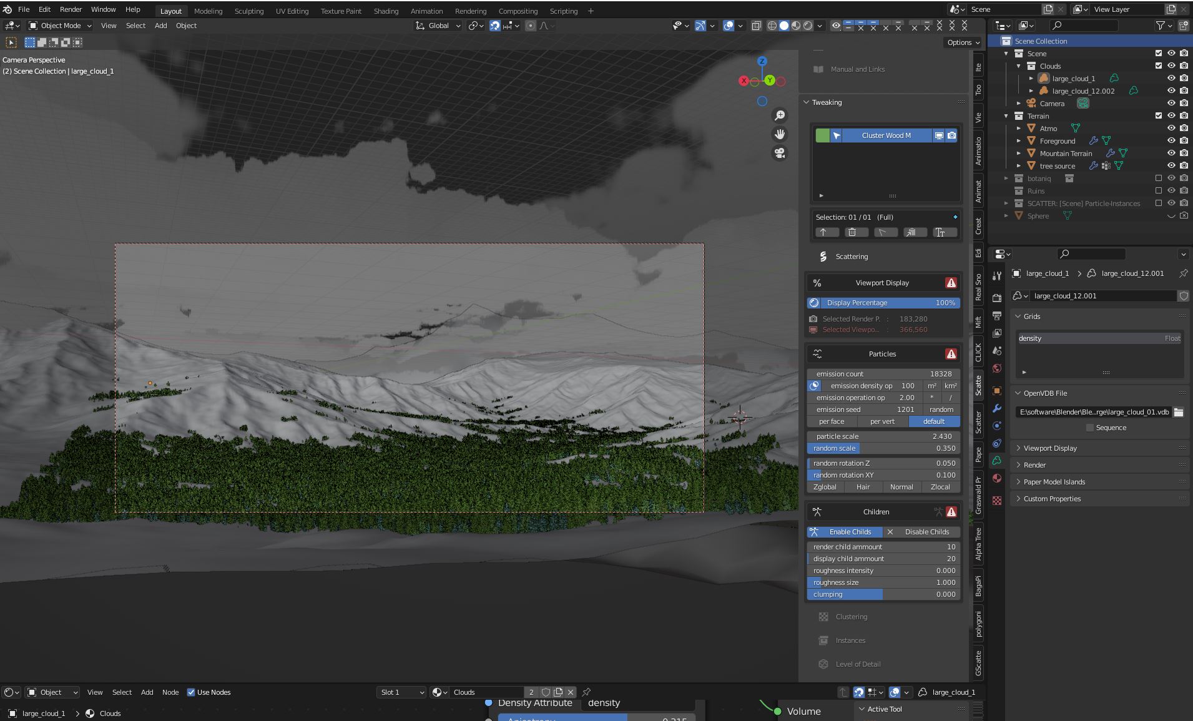The height and width of the screenshot is (721, 1193).
Task: Switch to the Sculpting workspace tab
Action: pos(249,11)
